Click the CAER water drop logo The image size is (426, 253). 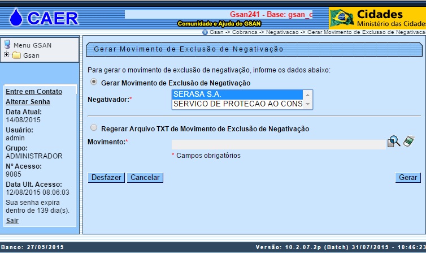pos(16,18)
